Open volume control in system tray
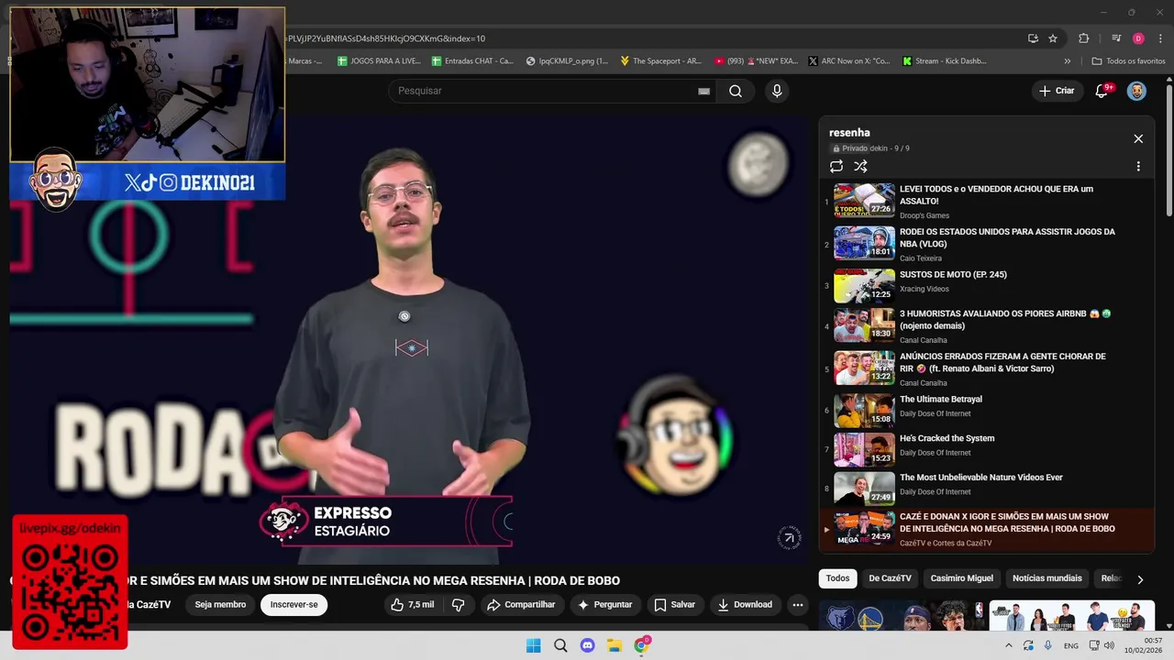Image resolution: width=1174 pixels, height=660 pixels. [1109, 645]
